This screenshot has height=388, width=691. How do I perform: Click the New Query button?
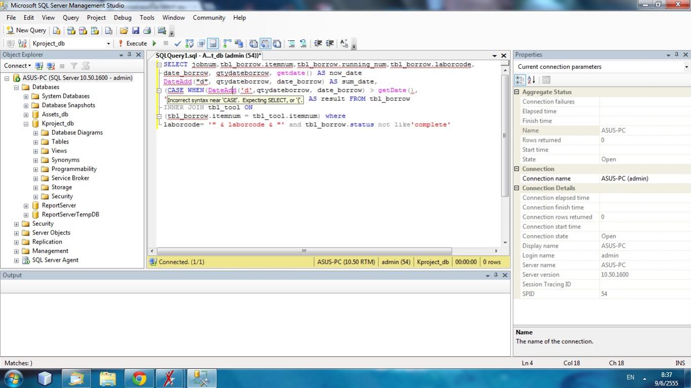pyautogui.click(x=26, y=30)
